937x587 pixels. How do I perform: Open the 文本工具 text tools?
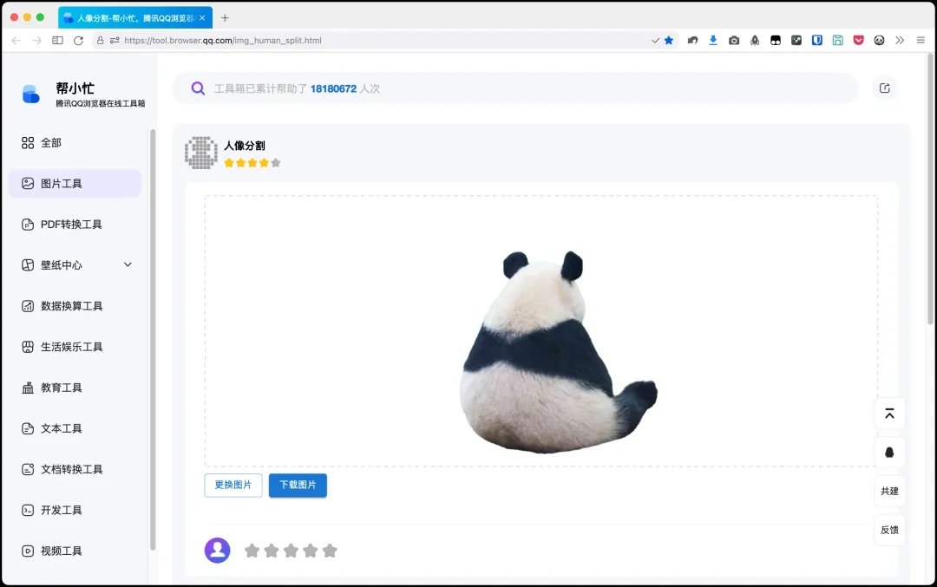pos(64,427)
